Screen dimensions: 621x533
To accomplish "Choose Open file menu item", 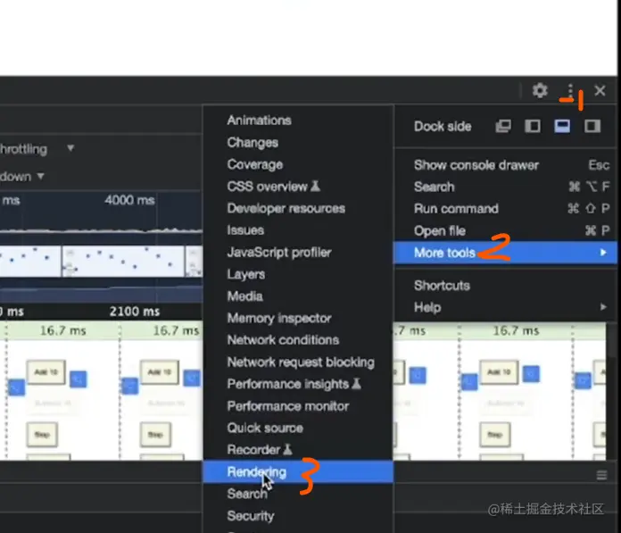I will (506, 230).
